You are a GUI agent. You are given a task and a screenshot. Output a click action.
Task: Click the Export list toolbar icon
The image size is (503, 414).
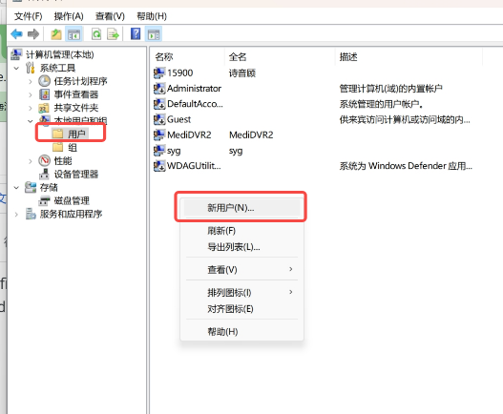tap(113, 34)
